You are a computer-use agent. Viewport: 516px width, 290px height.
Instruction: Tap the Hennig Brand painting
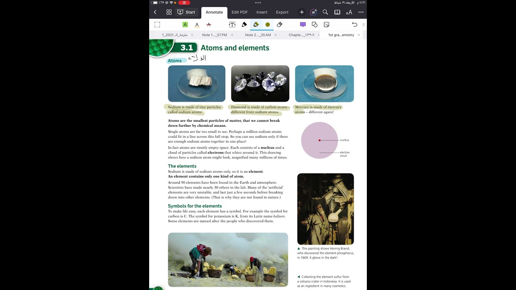pyautogui.click(x=325, y=209)
